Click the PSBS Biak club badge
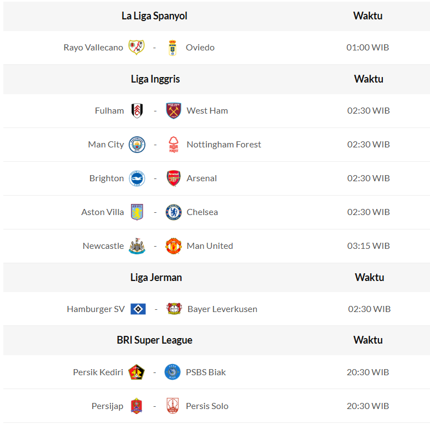Viewport: 430px width, 424px height. click(x=173, y=372)
